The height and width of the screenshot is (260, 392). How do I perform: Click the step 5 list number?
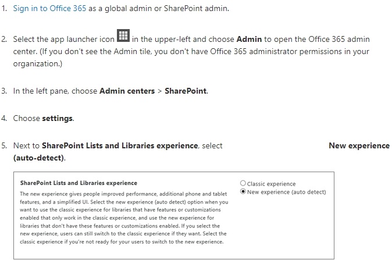click(5, 145)
